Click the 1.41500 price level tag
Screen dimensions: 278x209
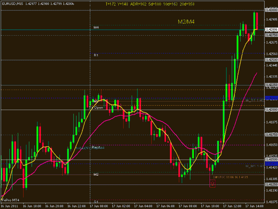(x=271, y=160)
